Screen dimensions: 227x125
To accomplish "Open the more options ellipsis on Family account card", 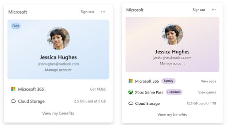I will coord(214,10).
